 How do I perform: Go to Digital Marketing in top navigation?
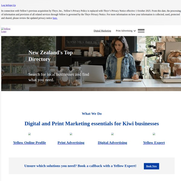click(x=102, y=31)
